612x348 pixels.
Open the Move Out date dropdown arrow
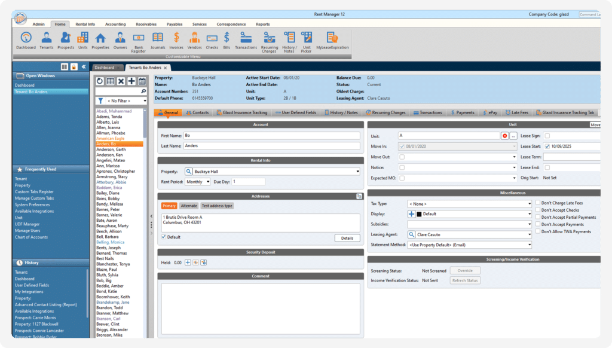[514, 157]
